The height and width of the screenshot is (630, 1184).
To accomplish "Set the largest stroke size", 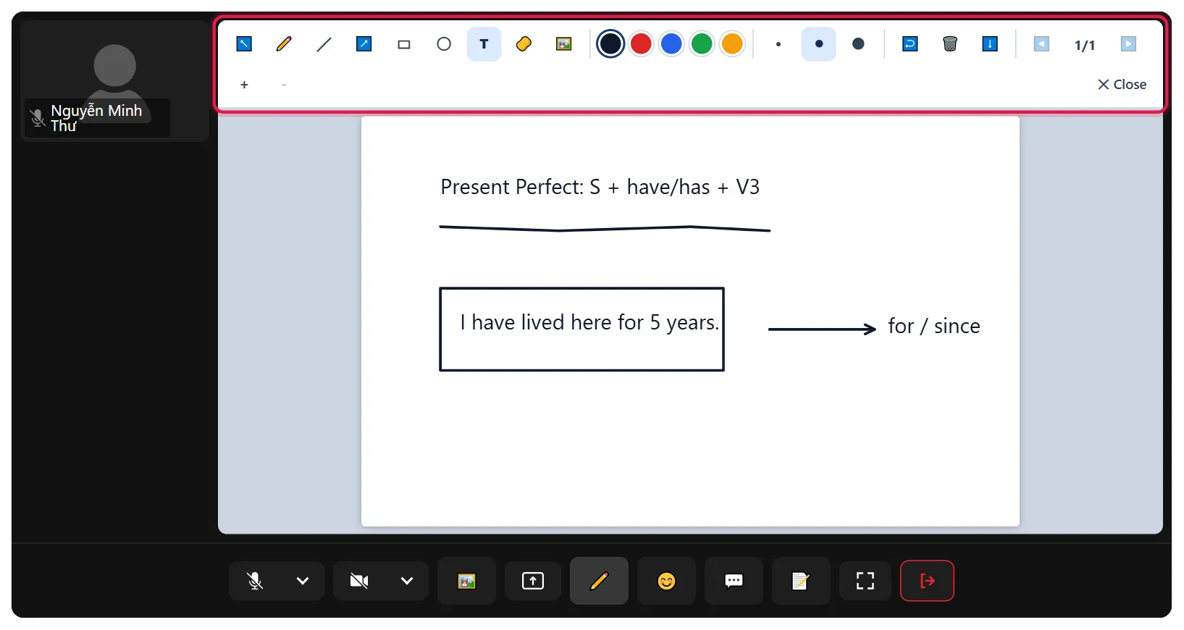I will [858, 44].
